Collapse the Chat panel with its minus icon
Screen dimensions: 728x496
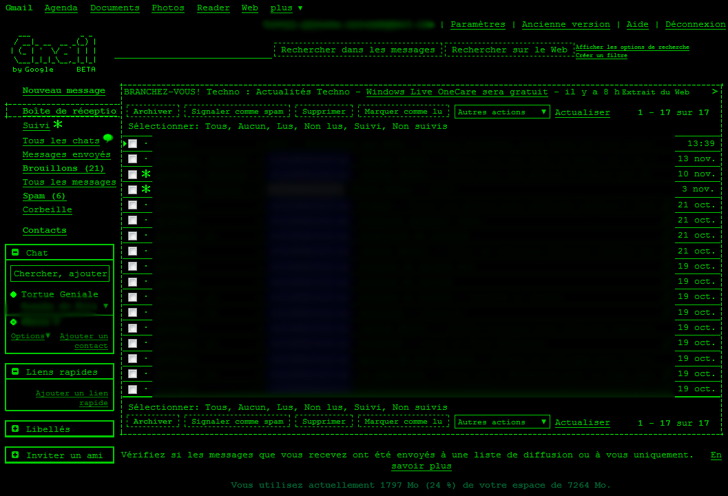[x=15, y=253]
